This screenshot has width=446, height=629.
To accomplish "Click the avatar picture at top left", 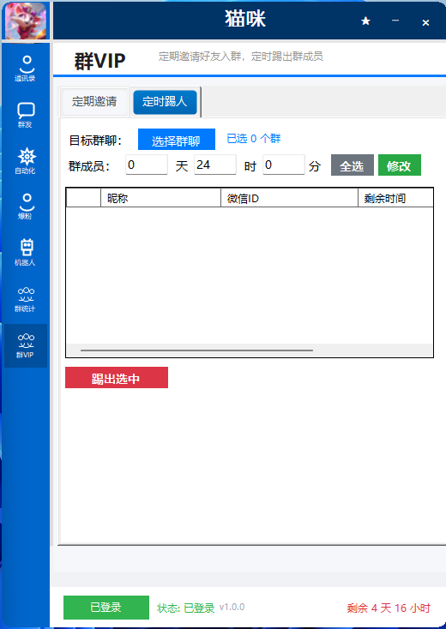I will point(25,21).
